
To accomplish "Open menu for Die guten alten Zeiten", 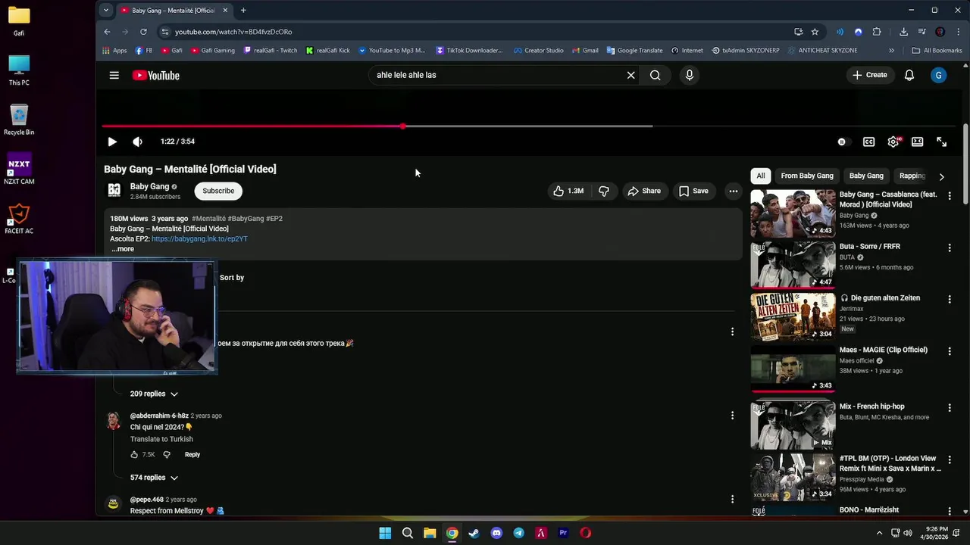I will point(949,299).
